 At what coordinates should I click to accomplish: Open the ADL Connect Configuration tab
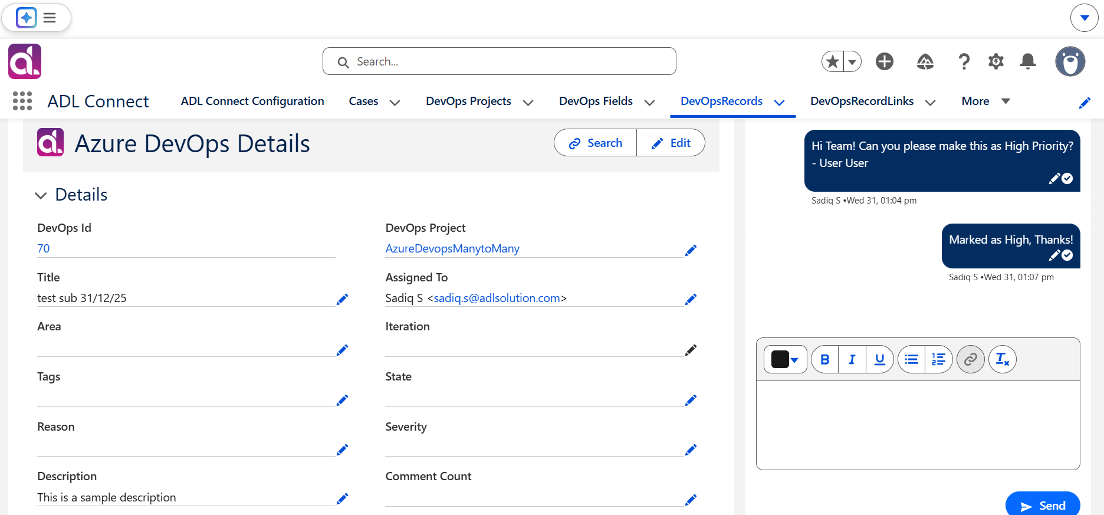(x=252, y=101)
